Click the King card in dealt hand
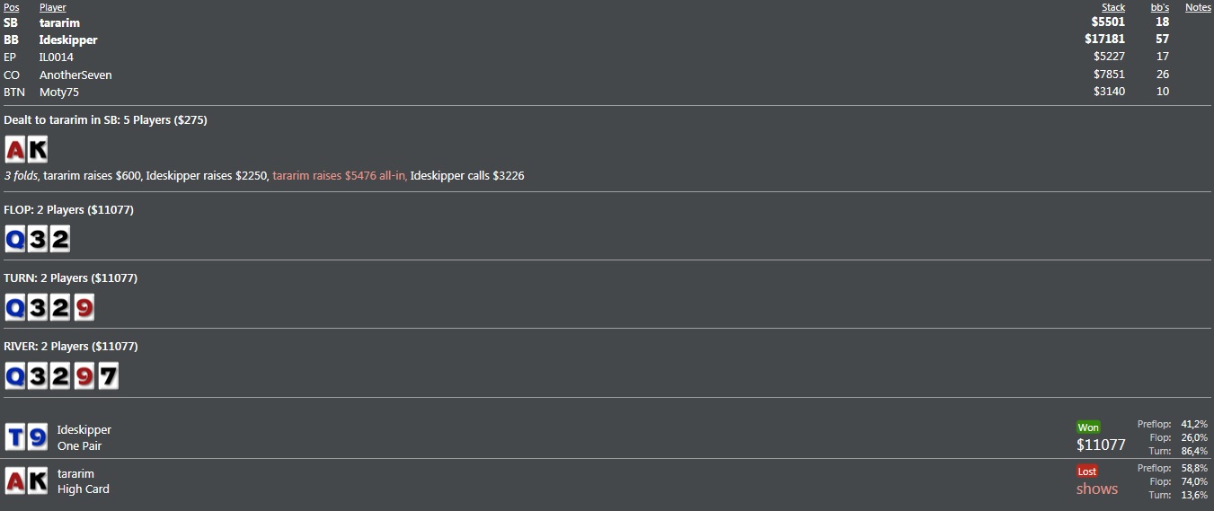The width and height of the screenshot is (1214, 511). click(x=37, y=149)
